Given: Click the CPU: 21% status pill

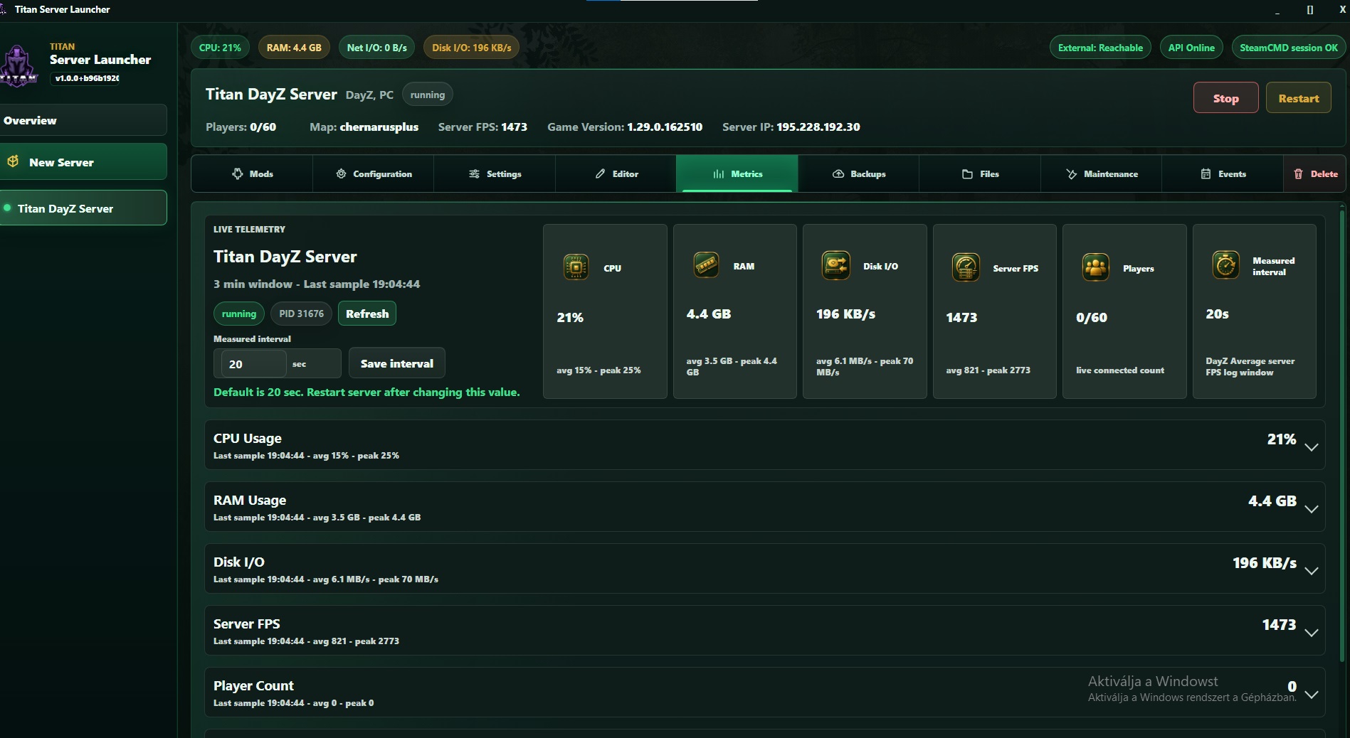Looking at the screenshot, I should tap(220, 48).
